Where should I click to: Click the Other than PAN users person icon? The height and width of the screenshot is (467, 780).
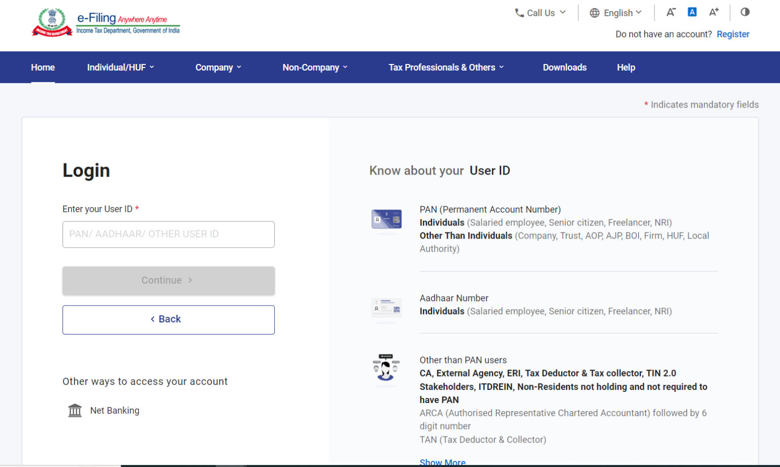click(x=386, y=369)
